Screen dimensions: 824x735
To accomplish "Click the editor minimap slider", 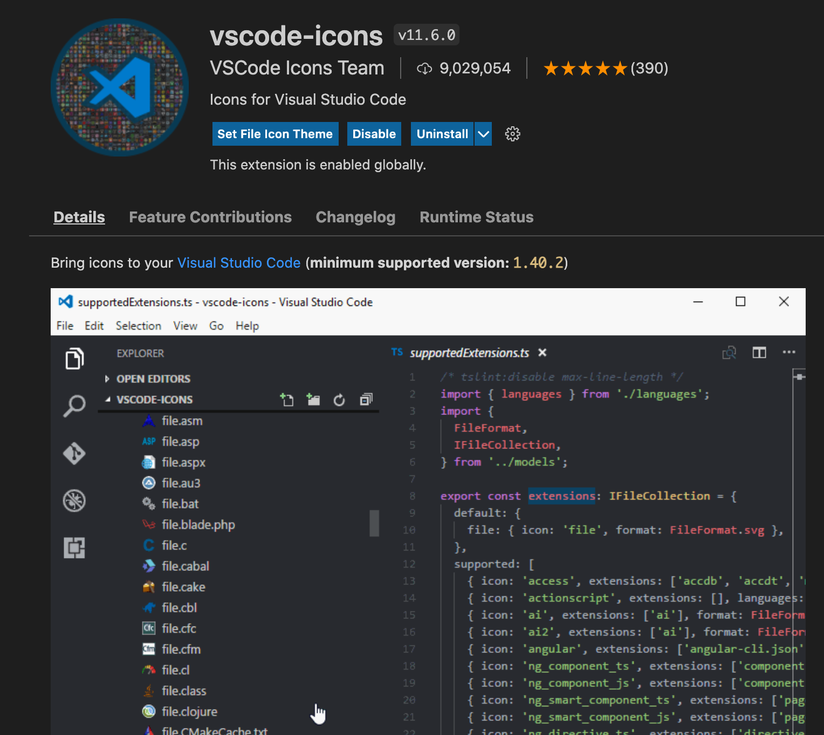I will click(x=799, y=376).
